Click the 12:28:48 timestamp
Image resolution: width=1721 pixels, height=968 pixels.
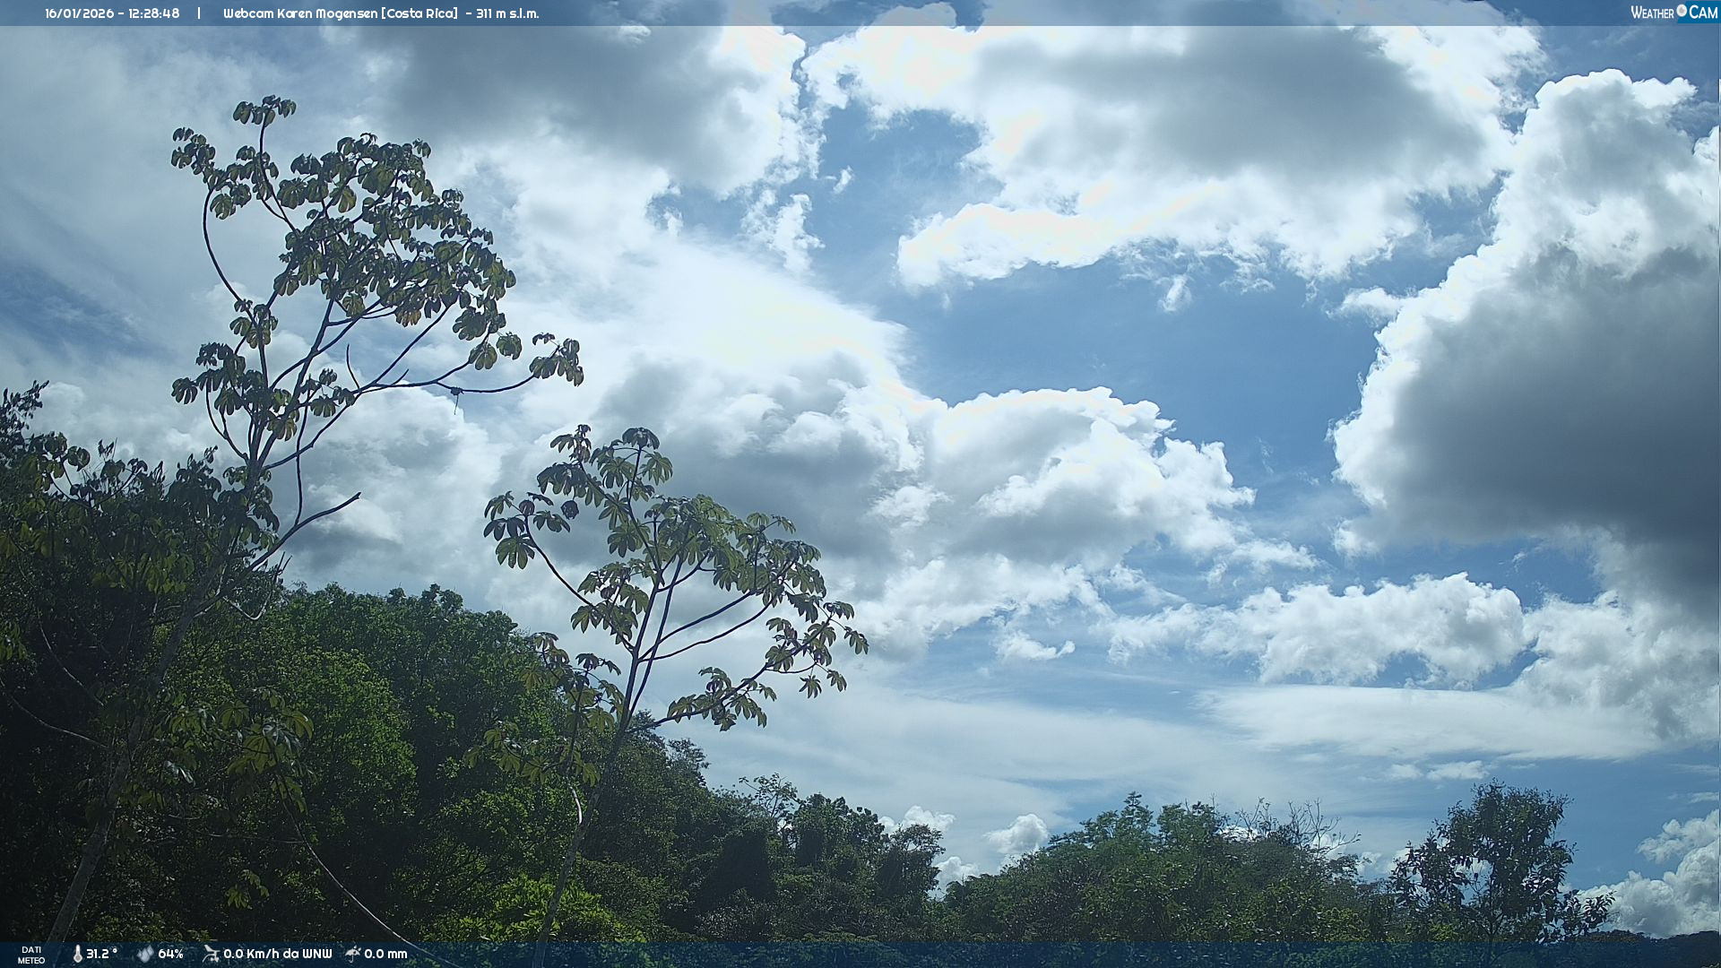click(153, 13)
